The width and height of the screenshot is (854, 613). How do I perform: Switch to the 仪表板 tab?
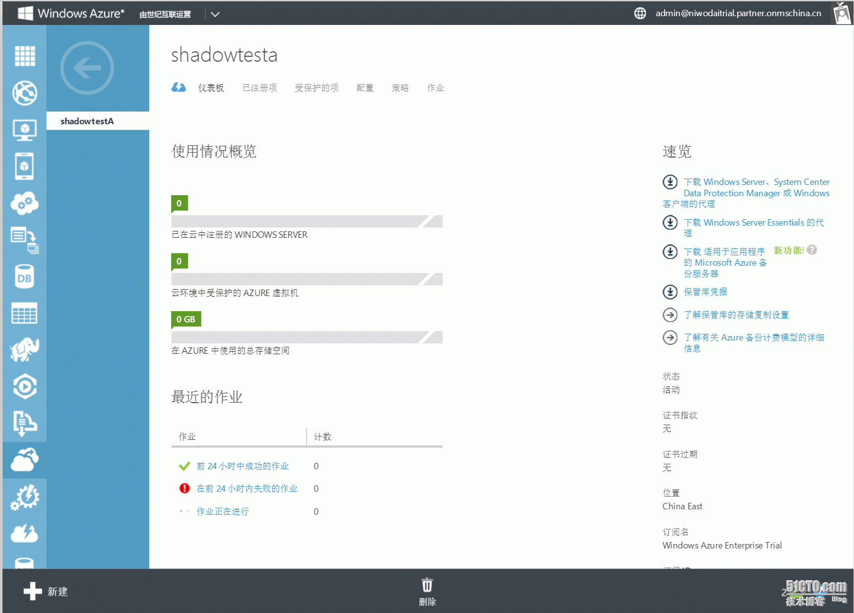(x=211, y=88)
